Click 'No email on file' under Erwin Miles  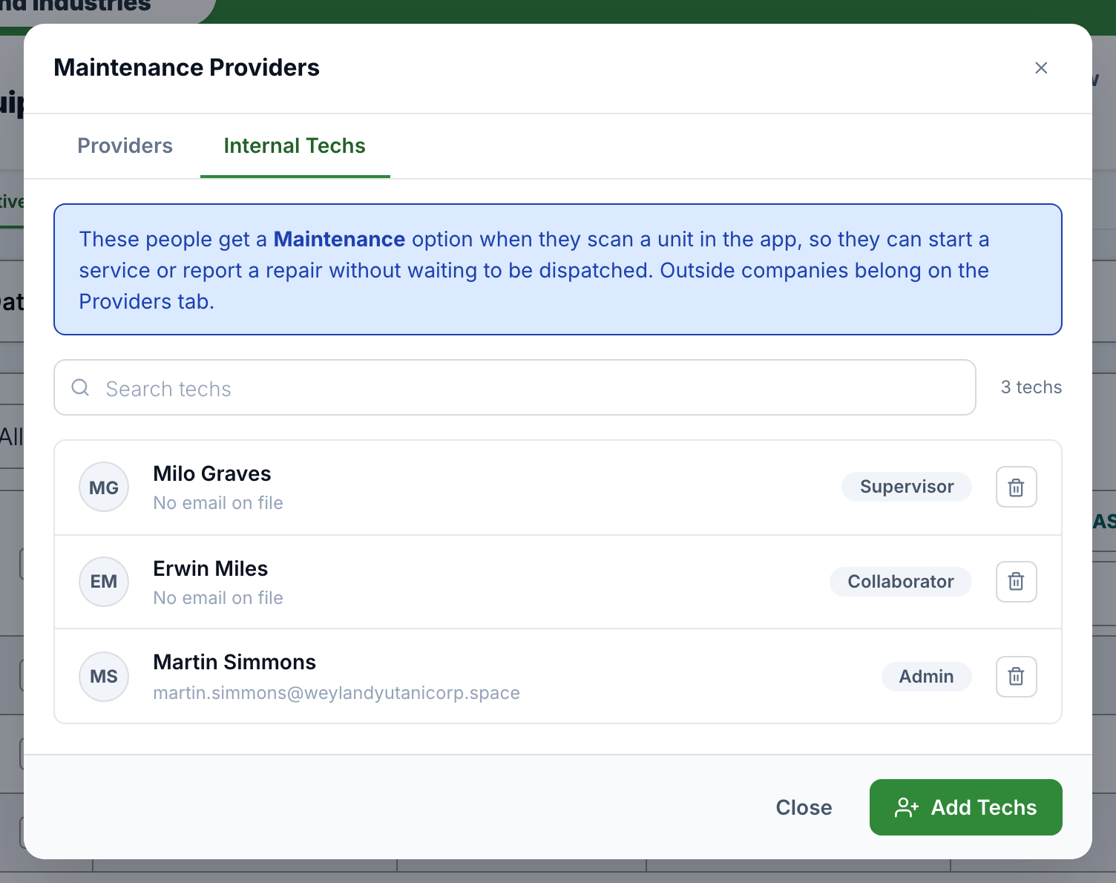(218, 598)
